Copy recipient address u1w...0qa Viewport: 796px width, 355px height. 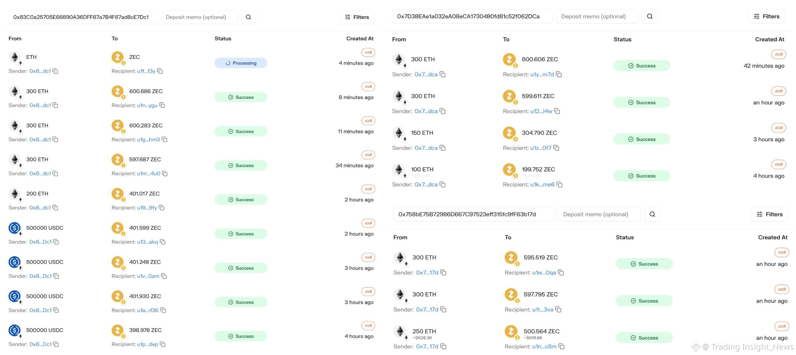(x=561, y=273)
